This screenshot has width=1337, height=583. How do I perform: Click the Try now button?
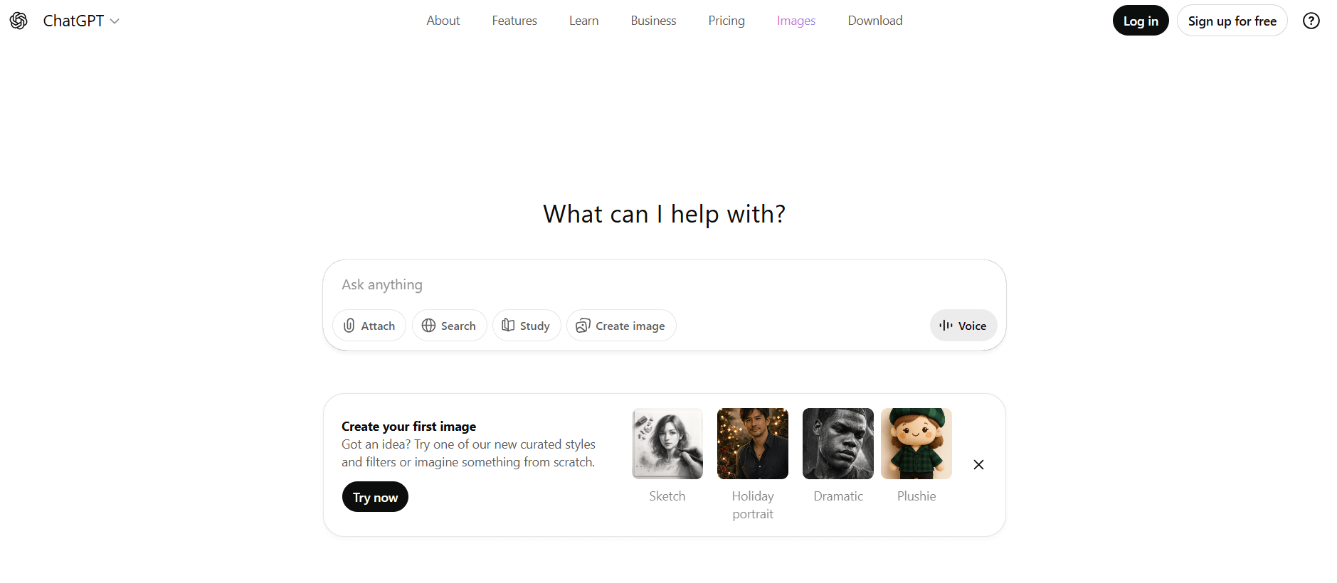(x=375, y=497)
